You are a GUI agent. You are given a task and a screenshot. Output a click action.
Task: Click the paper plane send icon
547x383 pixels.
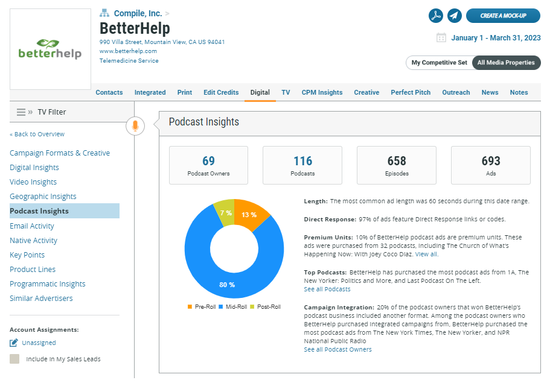(x=454, y=16)
